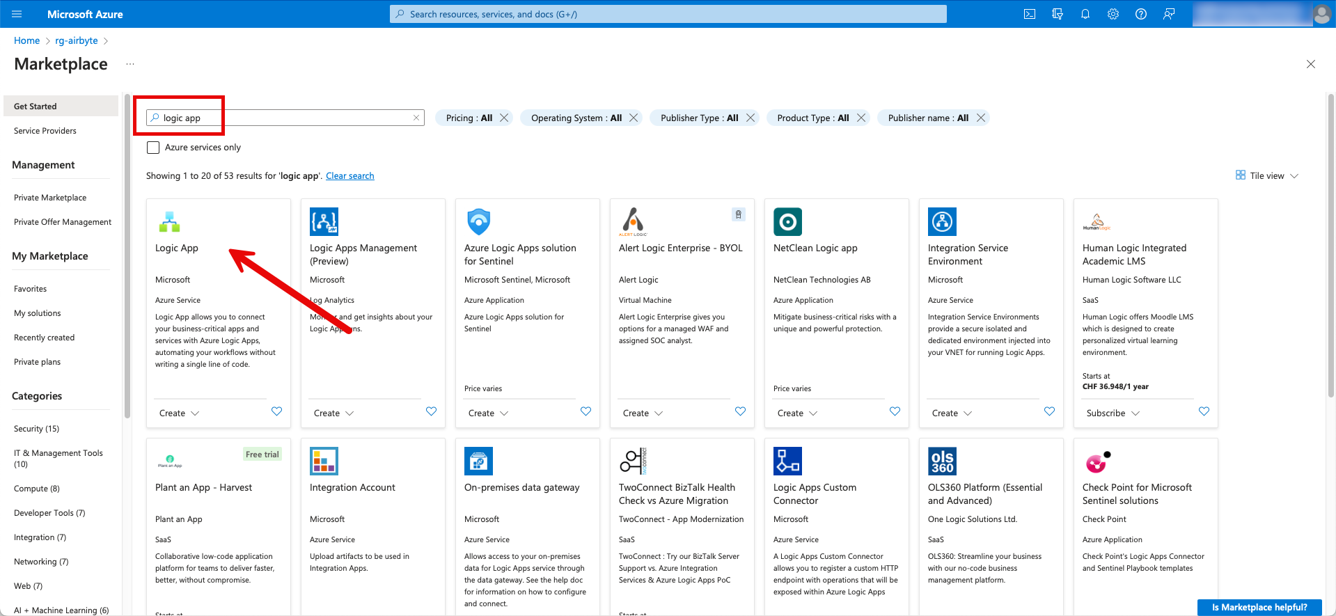Expand Create dropdown on Logic App tile
Screen dimensions: 1336x616
(179, 413)
